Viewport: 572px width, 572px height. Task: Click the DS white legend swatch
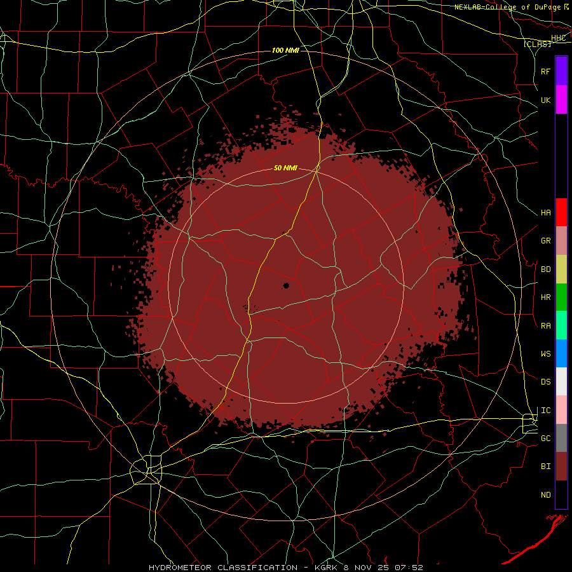[x=561, y=381]
